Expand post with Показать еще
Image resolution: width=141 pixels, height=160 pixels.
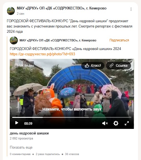21,147
